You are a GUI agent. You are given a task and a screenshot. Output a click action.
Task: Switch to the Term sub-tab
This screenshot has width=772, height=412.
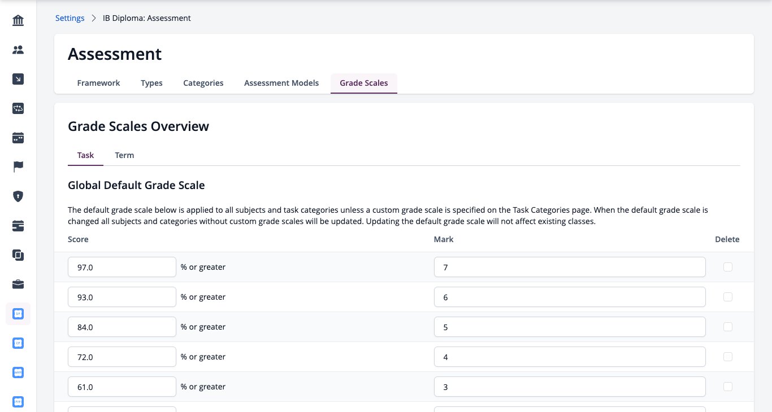tap(124, 155)
